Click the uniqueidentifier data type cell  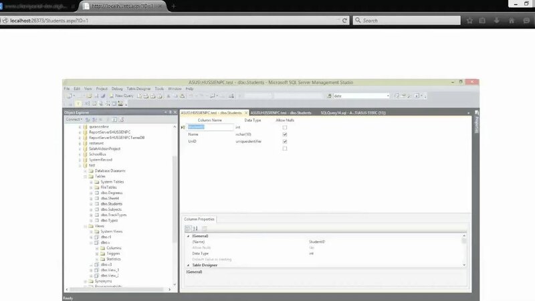(x=248, y=141)
